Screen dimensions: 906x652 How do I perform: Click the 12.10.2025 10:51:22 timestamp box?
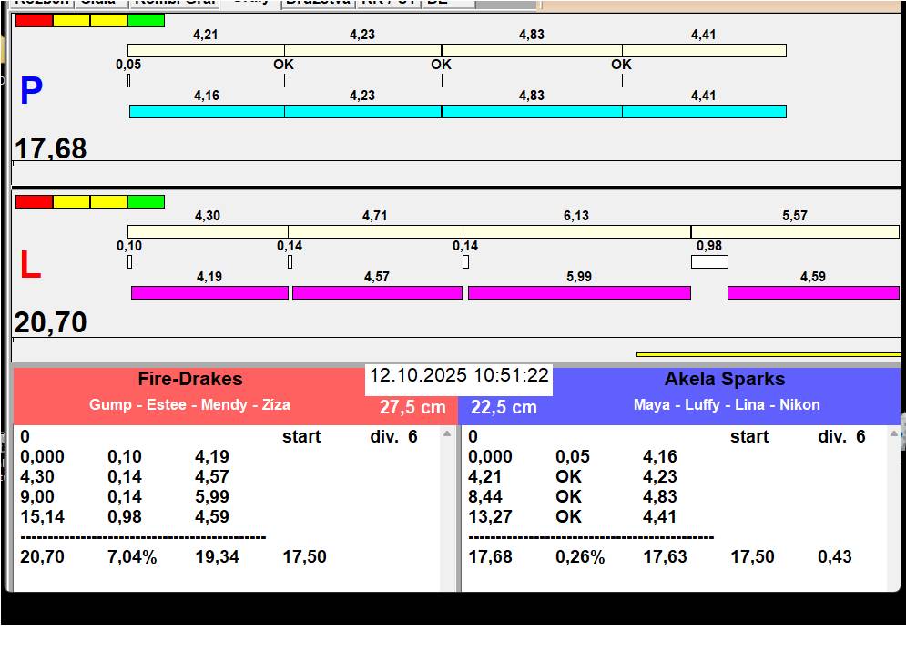tap(459, 376)
